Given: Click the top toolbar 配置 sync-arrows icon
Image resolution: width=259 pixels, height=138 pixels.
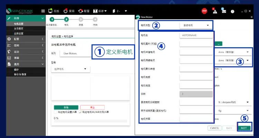Looking at the screenshot, I should click(x=80, y=11).
